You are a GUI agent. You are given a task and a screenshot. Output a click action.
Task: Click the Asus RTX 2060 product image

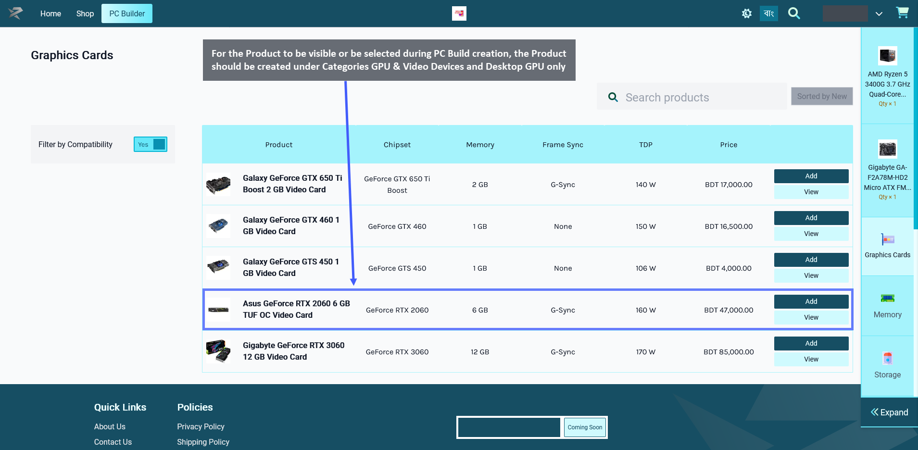218,310
